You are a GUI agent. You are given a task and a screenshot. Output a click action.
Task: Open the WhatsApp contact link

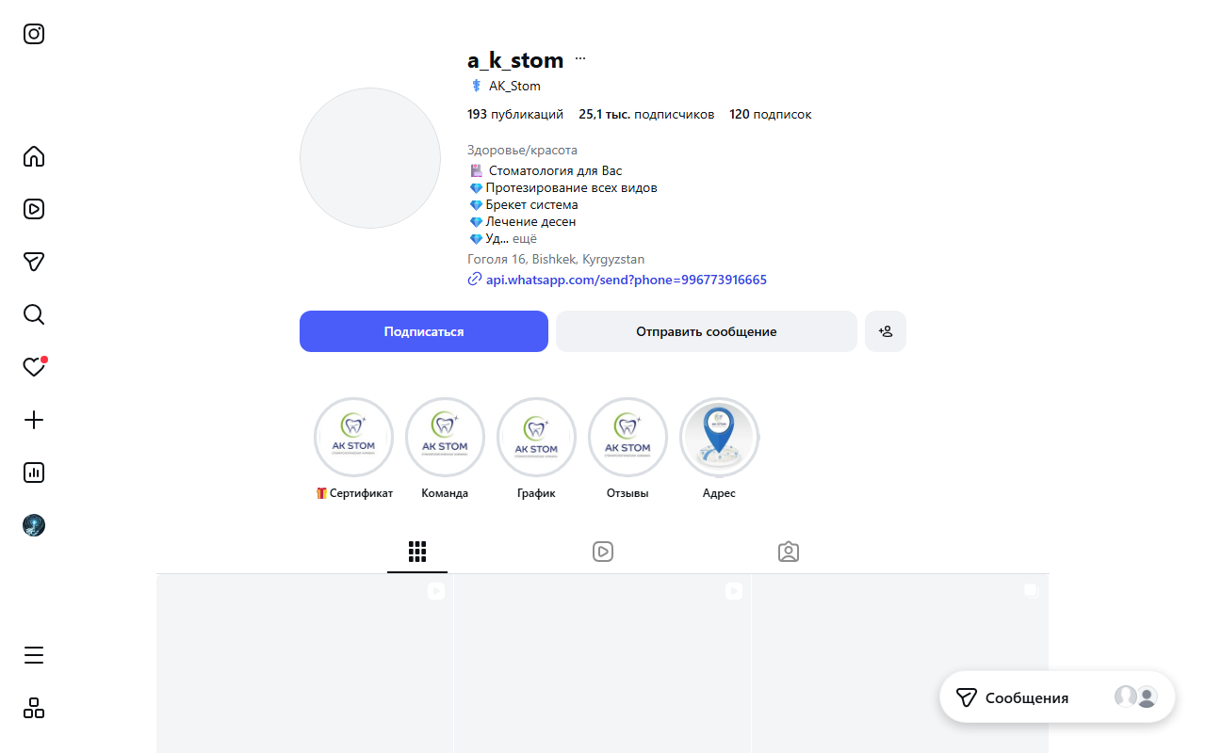pos(626,279)
